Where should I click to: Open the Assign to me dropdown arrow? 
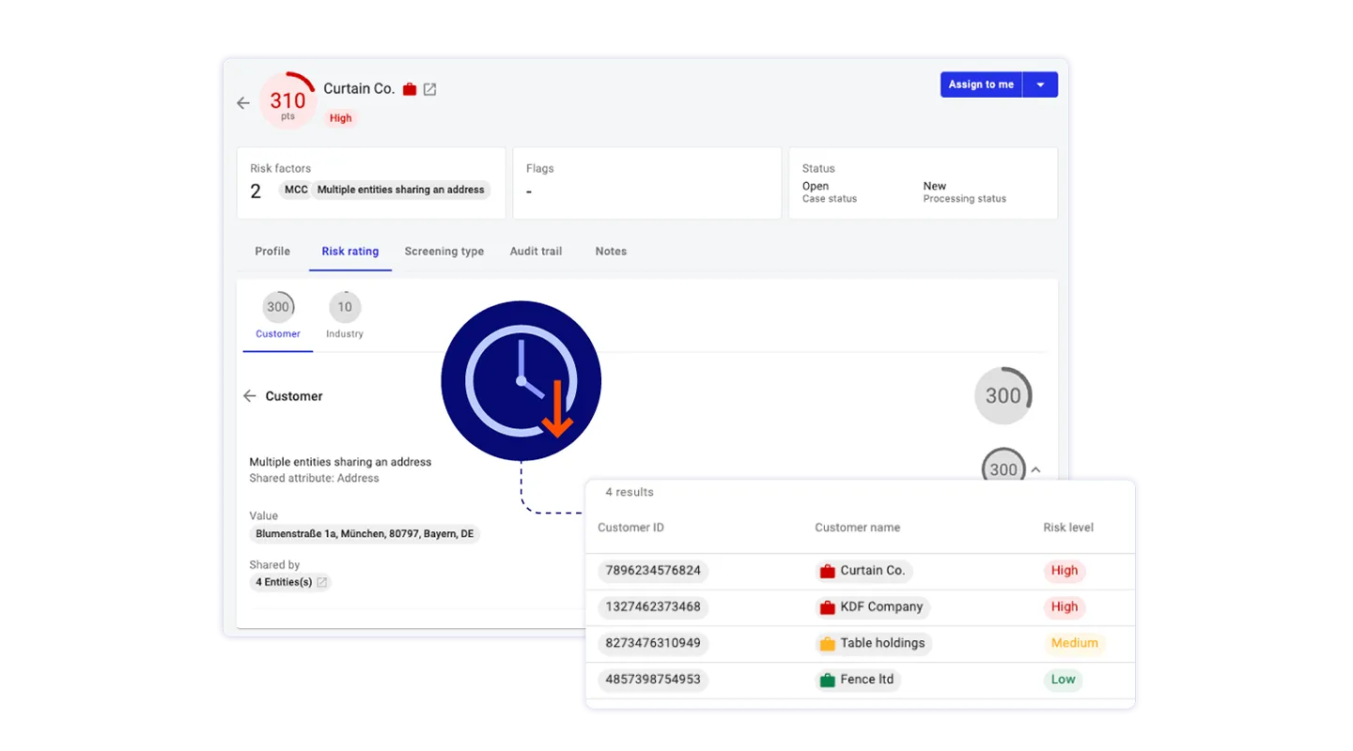click(x=1040, y=84)
